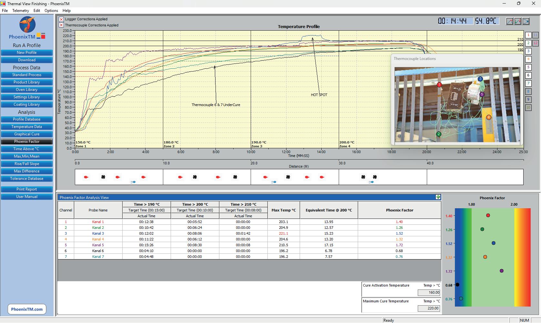
Task: Open the Telemetry menu
Action: tap(21, 11)
